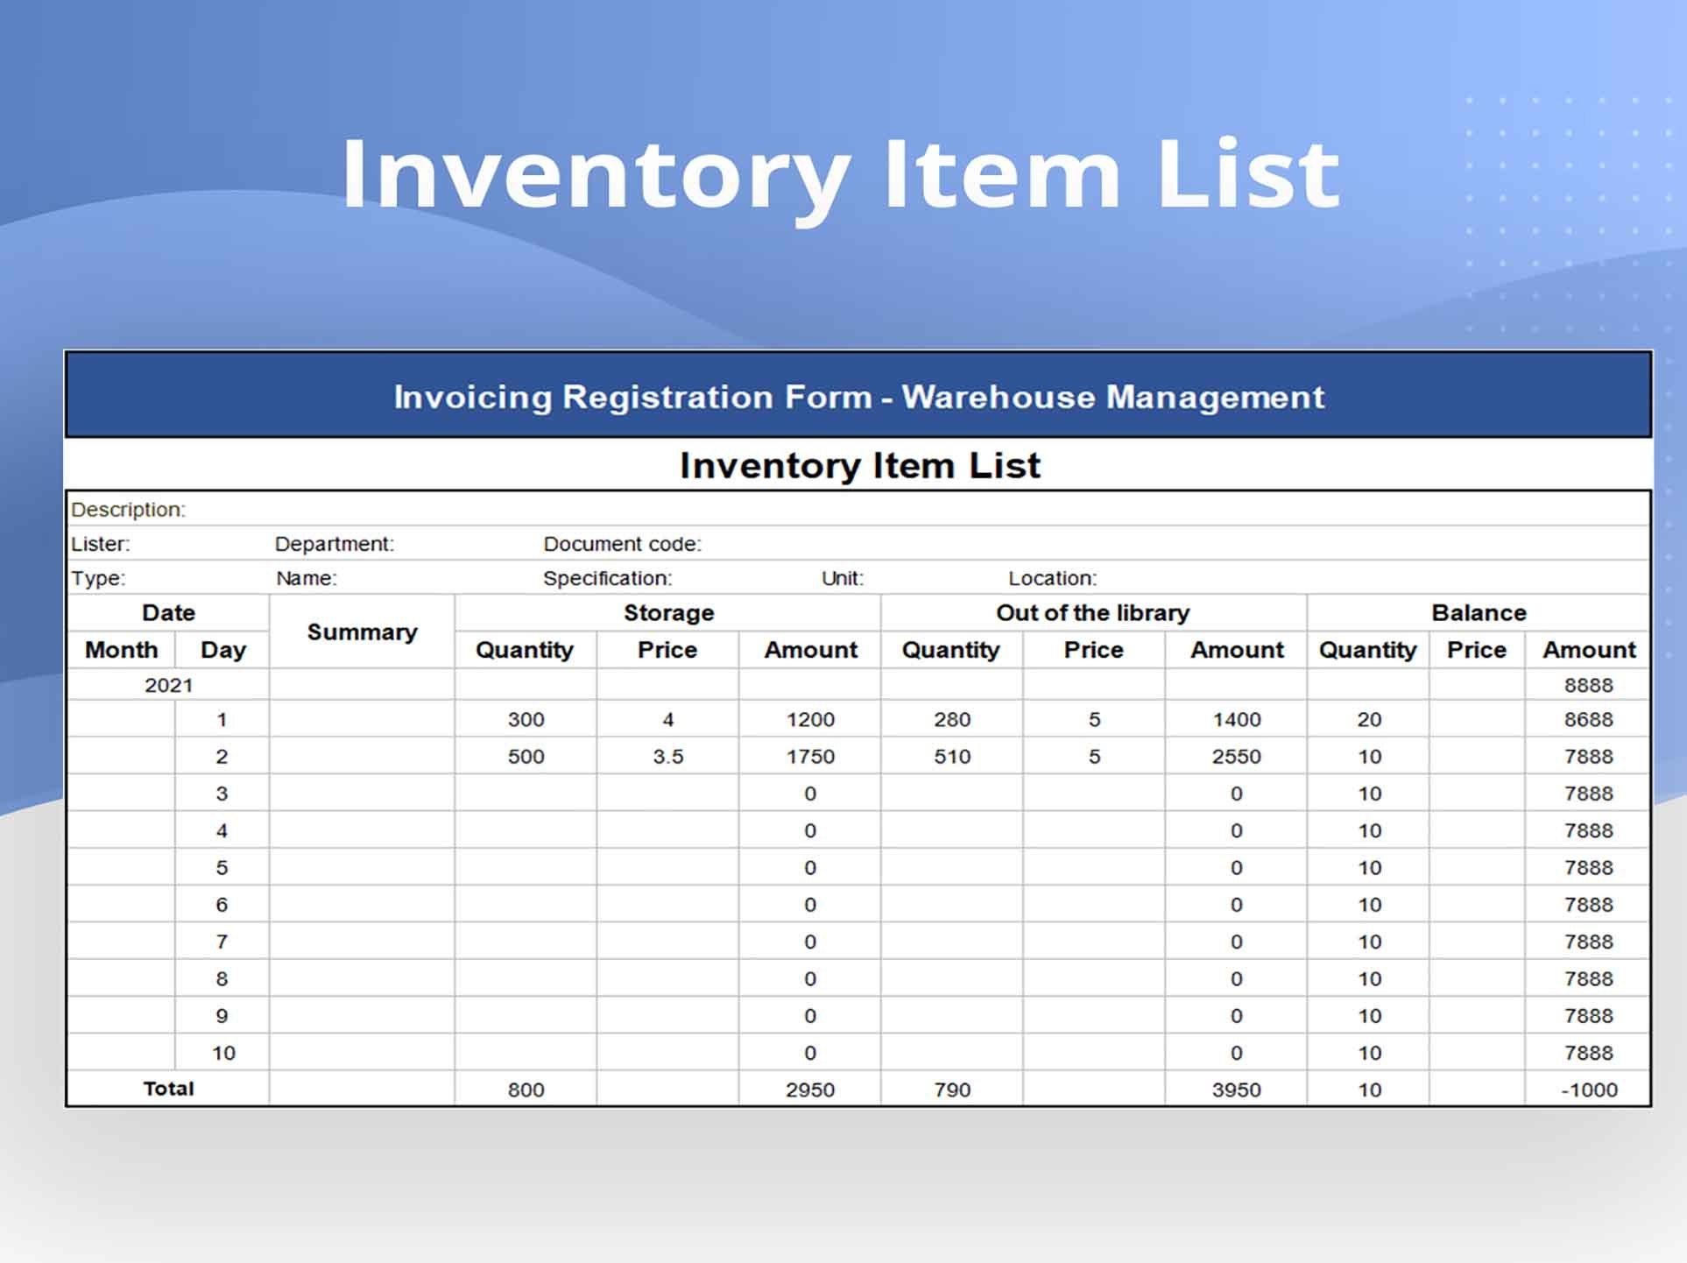Select the storage quantity 300 cell
The height and width of the screenshot is (1263, 1687).
click(x=526, y=719)
